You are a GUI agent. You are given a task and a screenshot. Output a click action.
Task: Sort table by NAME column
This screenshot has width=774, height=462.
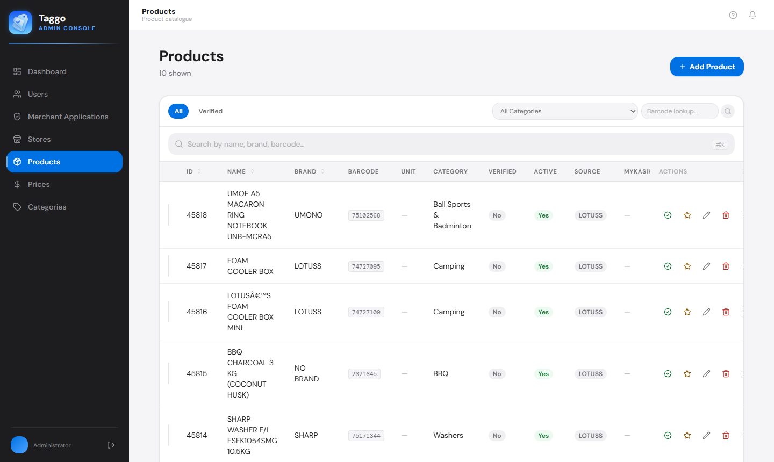pos(241,171)
